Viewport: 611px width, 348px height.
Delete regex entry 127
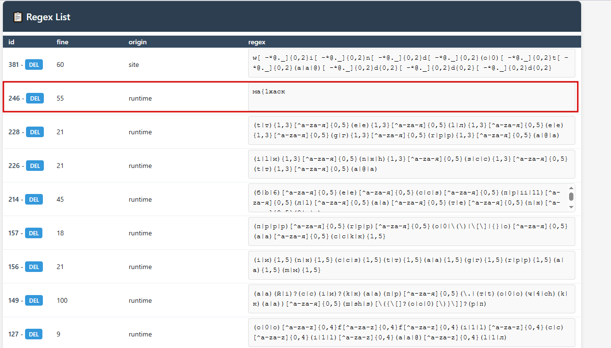34,334
